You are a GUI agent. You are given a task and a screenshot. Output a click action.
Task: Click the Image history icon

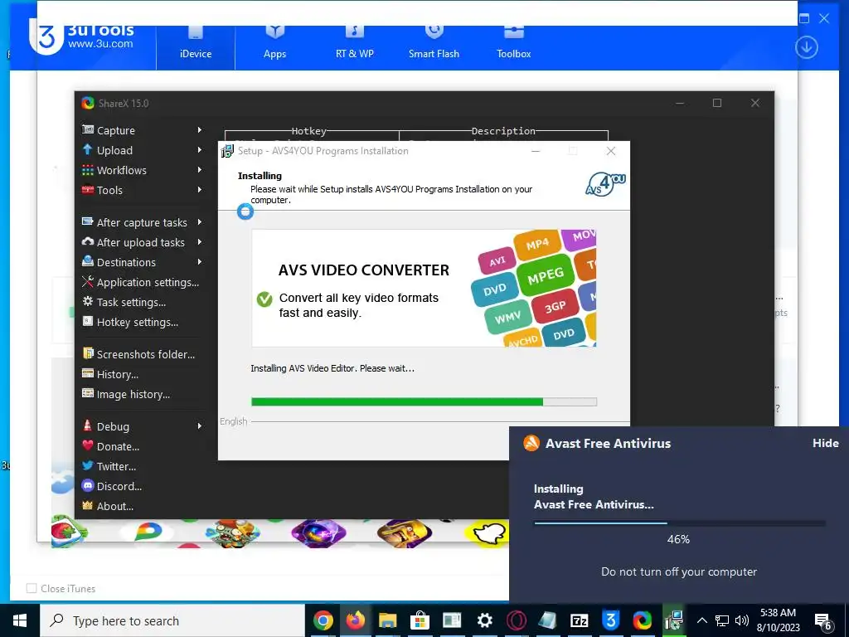pyautogui.click(x=87, y=393)
